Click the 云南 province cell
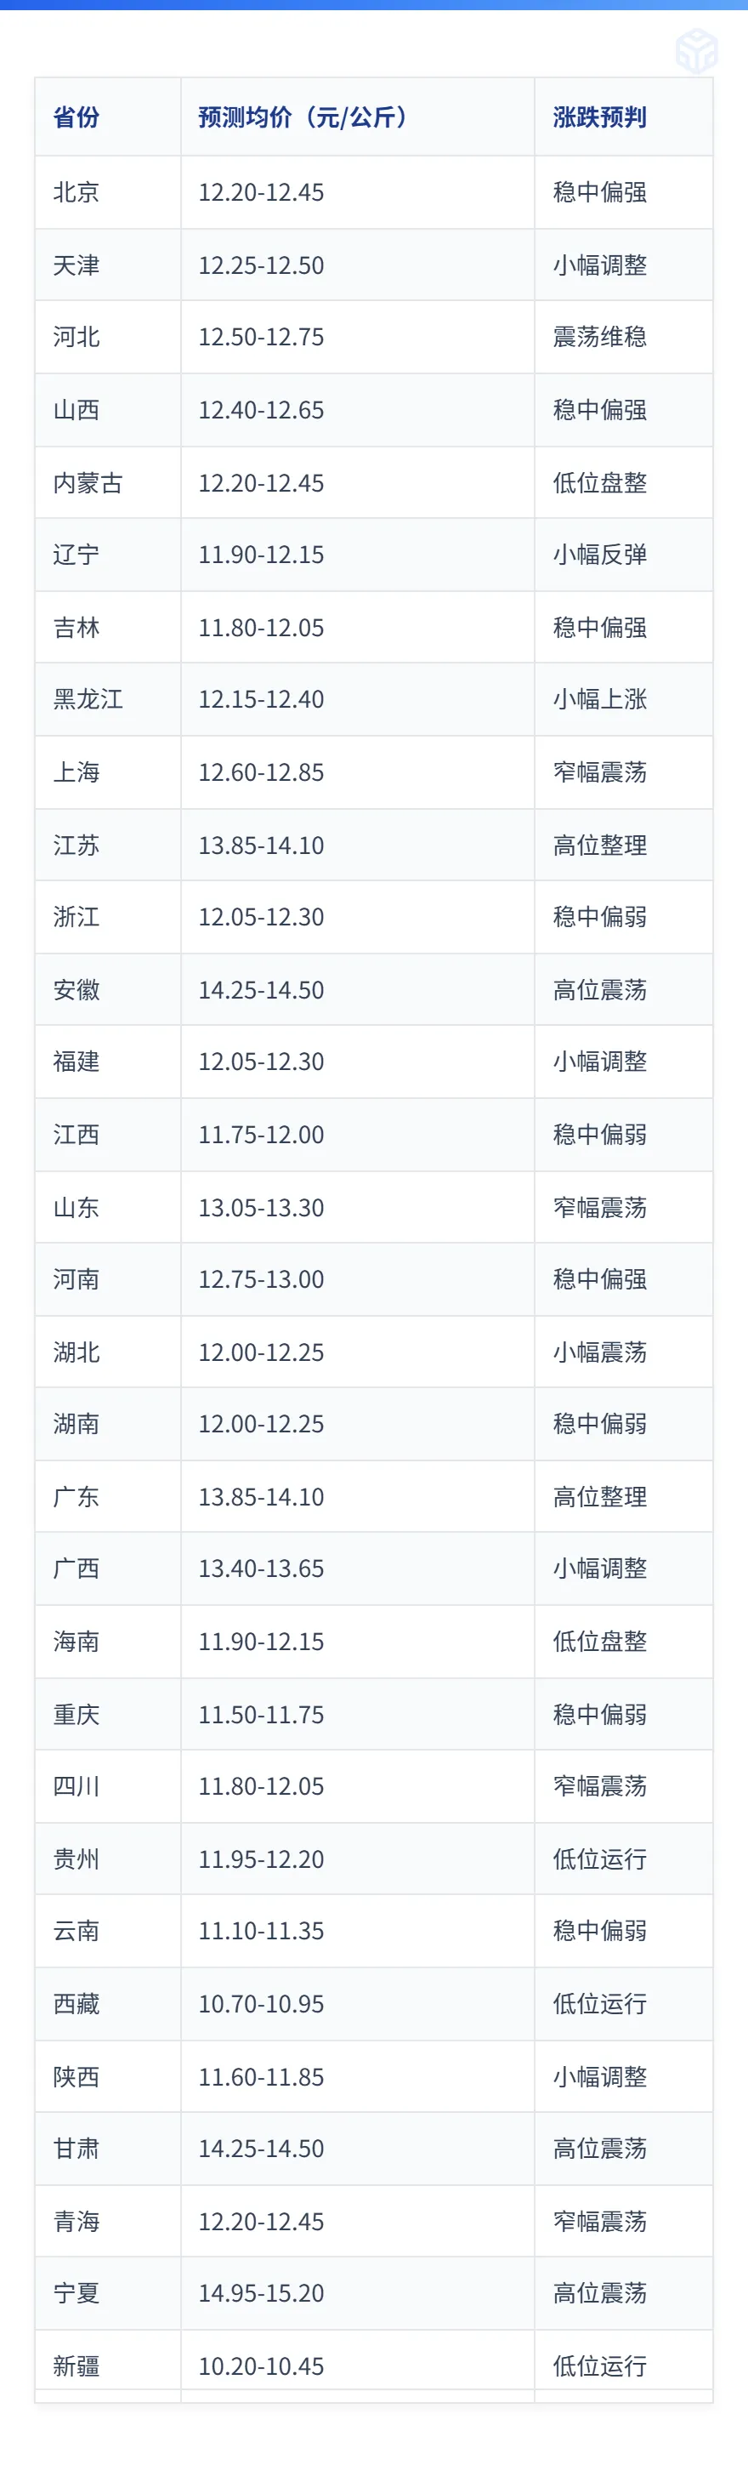The height and width of the screenshot is (2465, 748). (x=108, y=1931)
